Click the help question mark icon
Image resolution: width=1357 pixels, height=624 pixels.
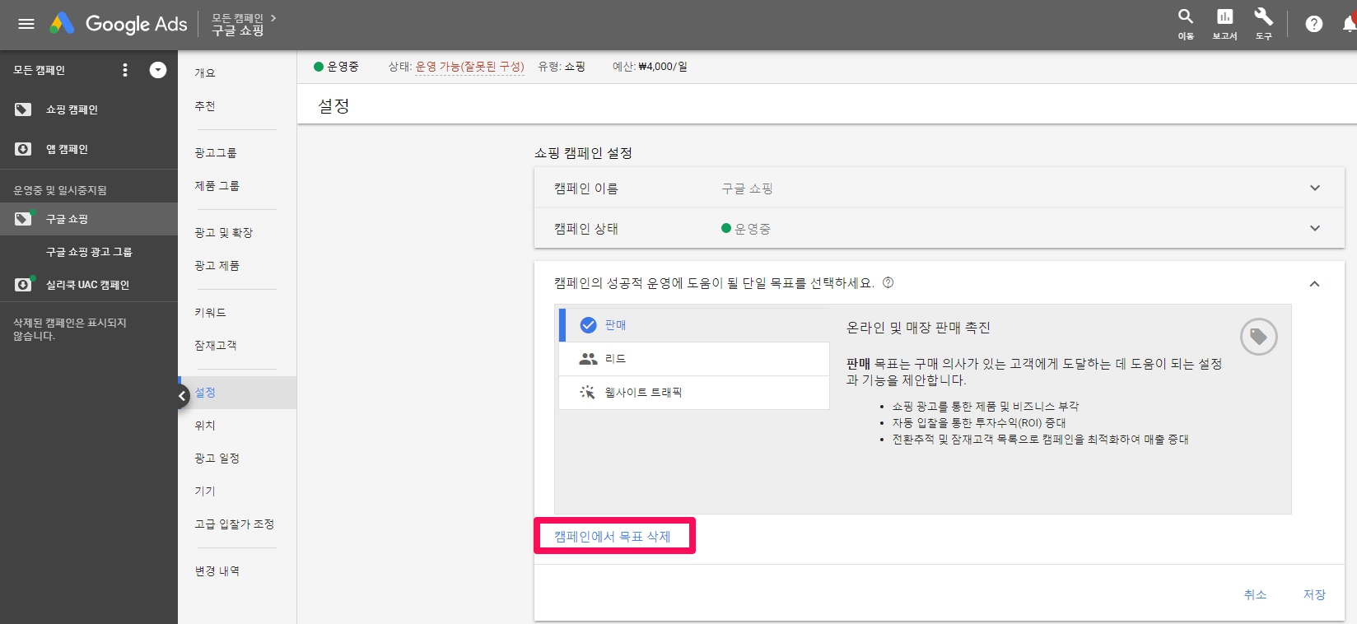click(1313, 24)
